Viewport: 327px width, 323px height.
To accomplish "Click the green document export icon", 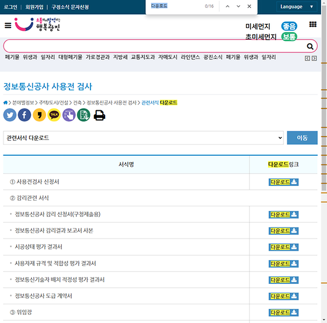I will [x=84, y=115].
